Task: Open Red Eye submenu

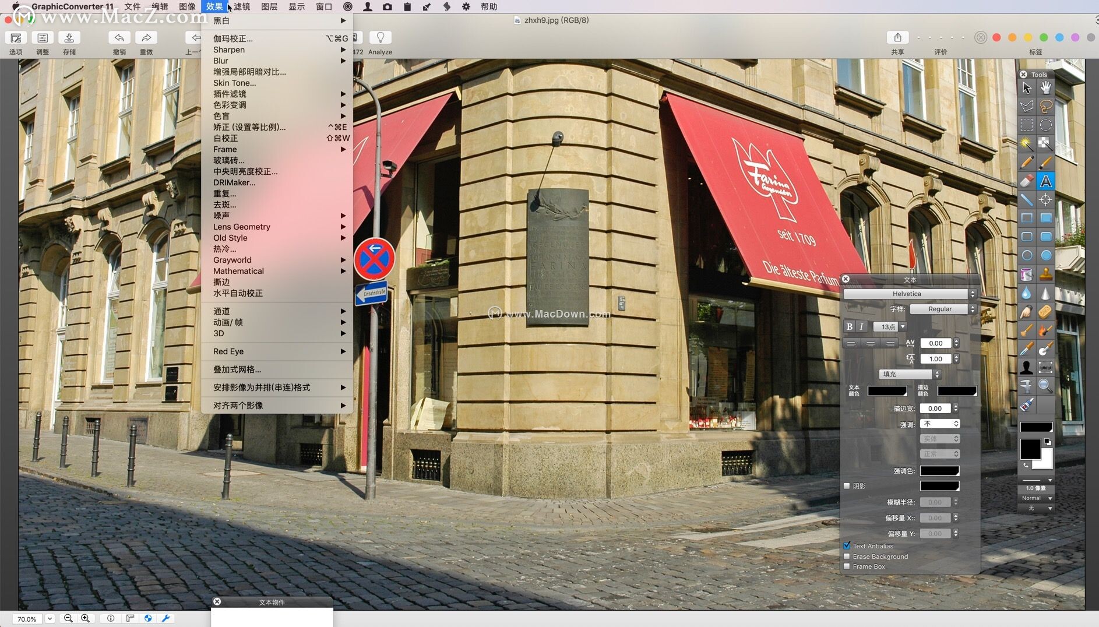Action: click(x=277, y=351)
